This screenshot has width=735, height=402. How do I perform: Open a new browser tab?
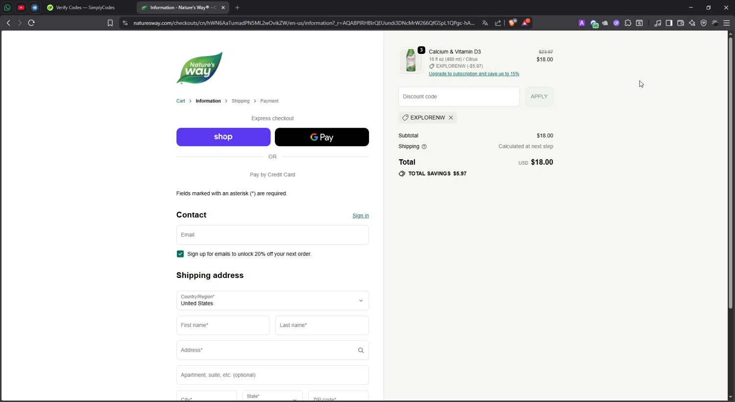pos(237,7)
